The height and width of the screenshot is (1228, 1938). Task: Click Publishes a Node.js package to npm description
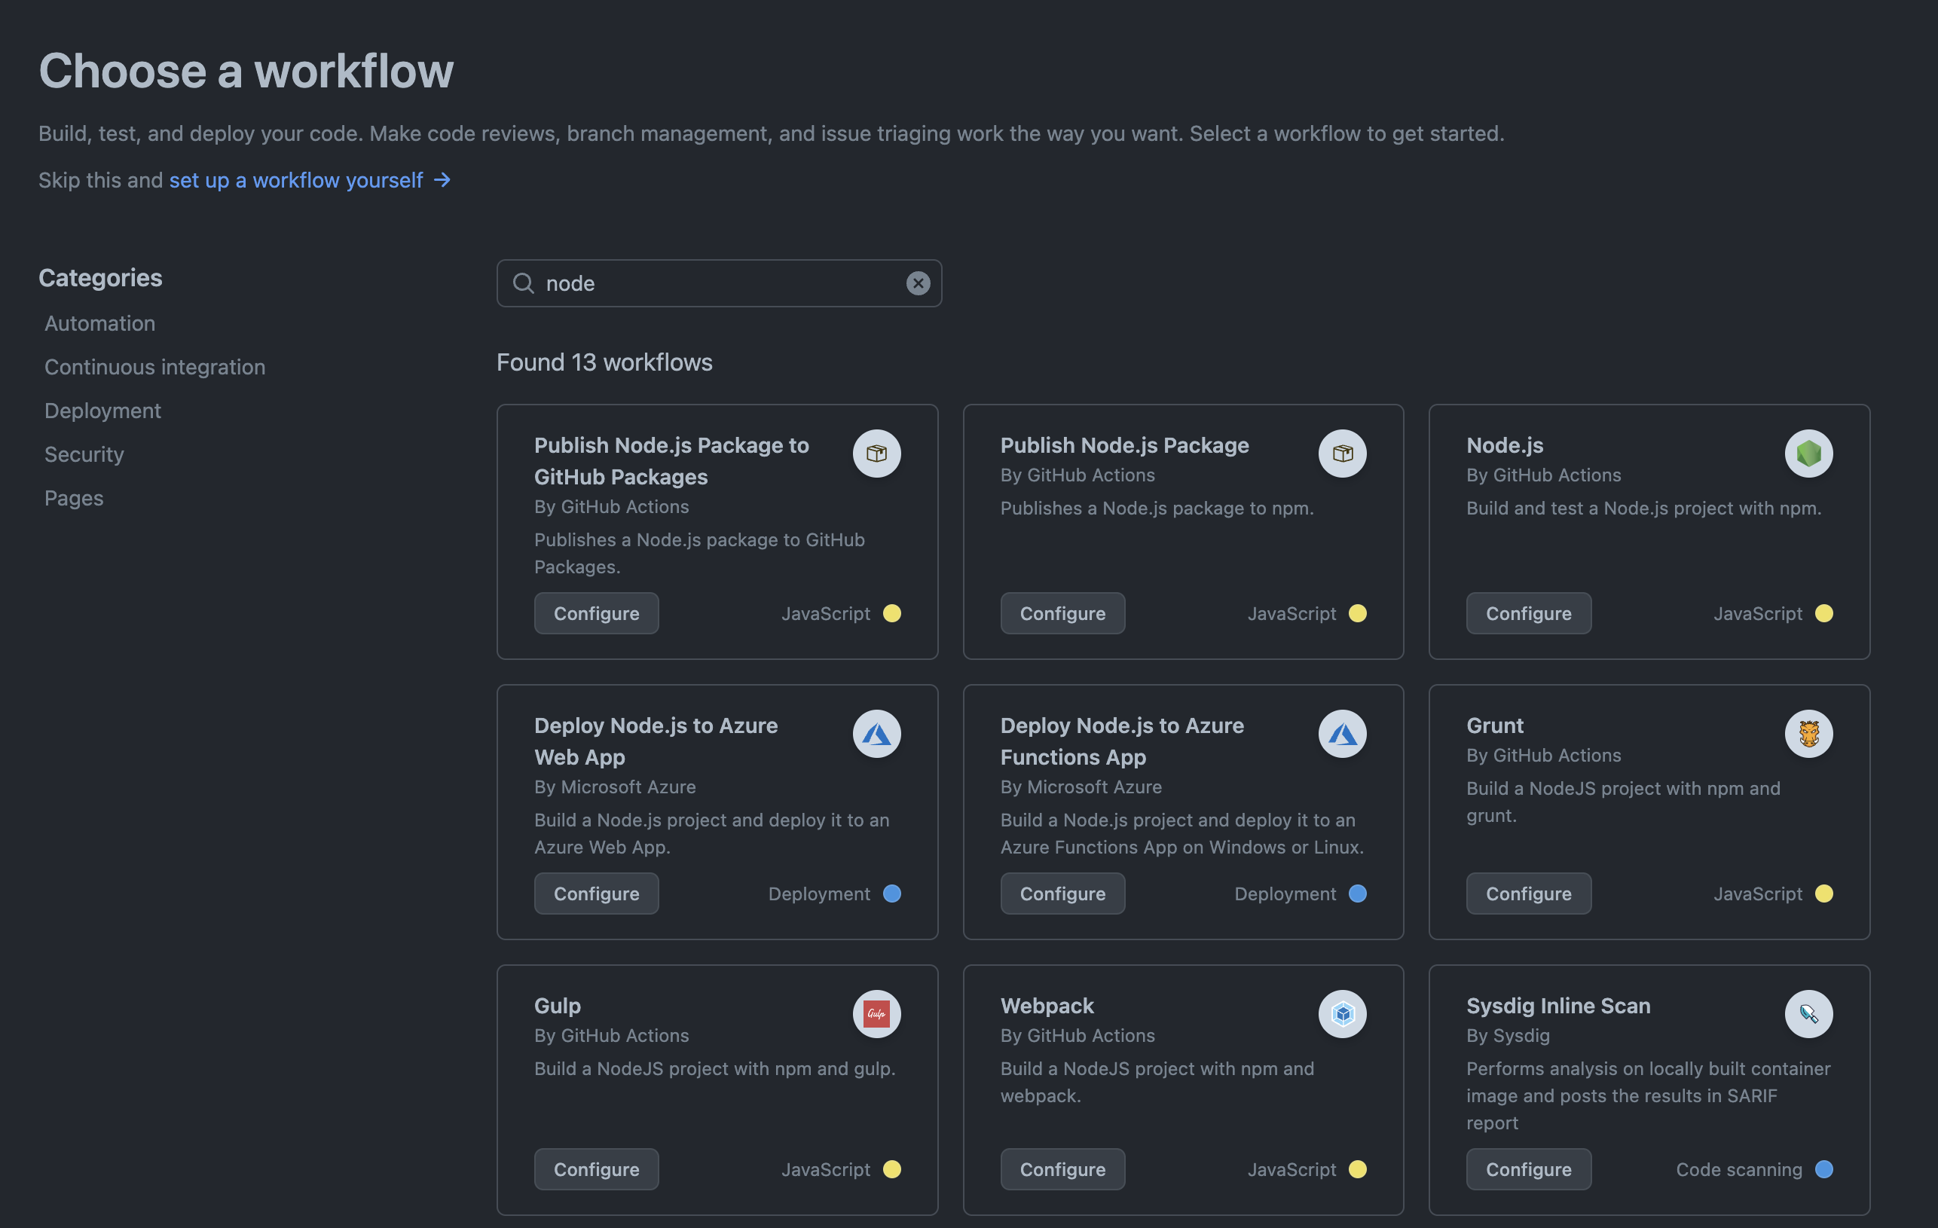[1157, 509]
